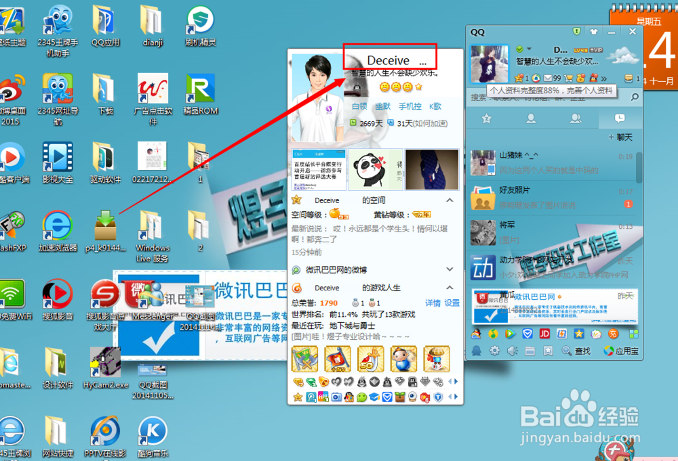Switch to the Groups tab

coord(575,118)
